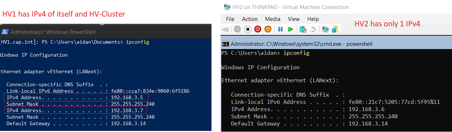Image resolution: width=452 pixels, height=132 pixels.
Task: Click the HV2 ipconfig command line
Action: [x=265, y=53]
